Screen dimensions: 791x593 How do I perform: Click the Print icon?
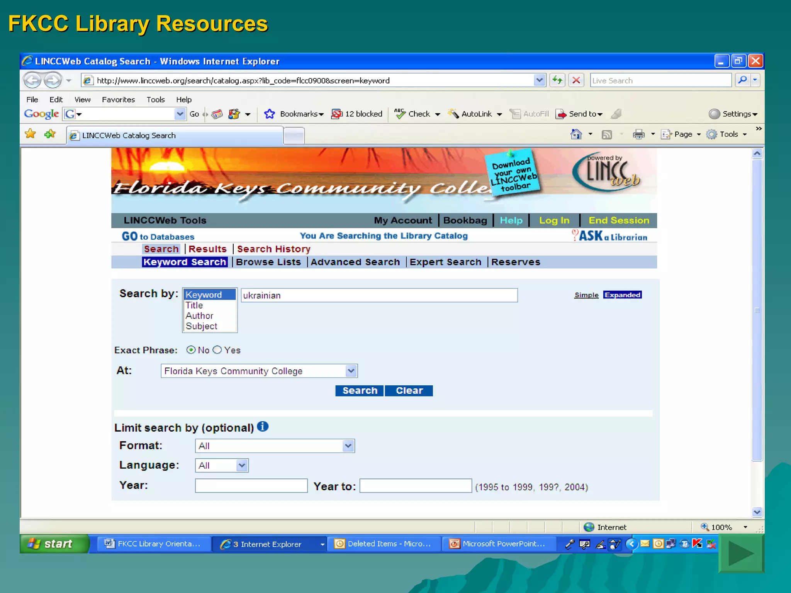point(638,134)
